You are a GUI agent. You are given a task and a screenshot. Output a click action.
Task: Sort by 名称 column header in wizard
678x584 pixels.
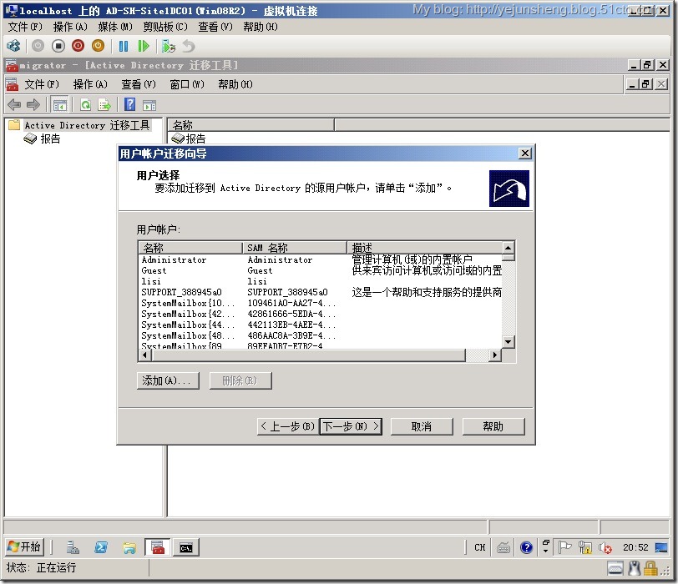(190, 248)
